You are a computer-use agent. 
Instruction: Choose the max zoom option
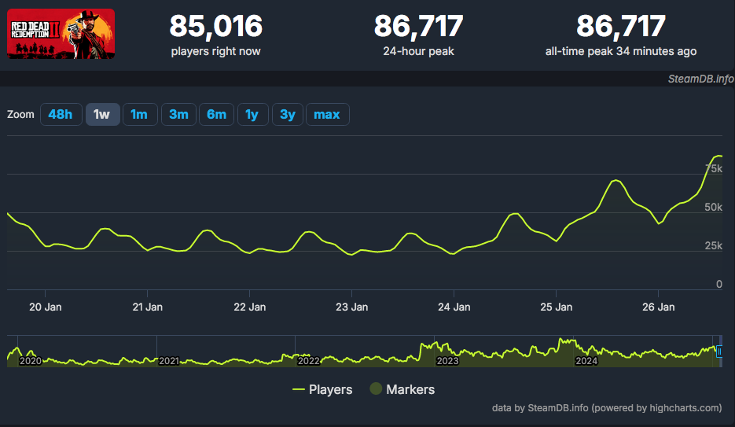(x=327, y=114)
